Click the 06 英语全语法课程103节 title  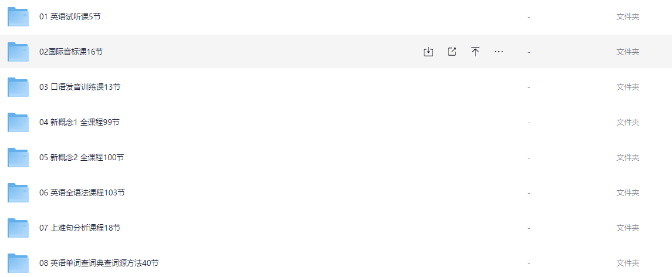[82, 192]
